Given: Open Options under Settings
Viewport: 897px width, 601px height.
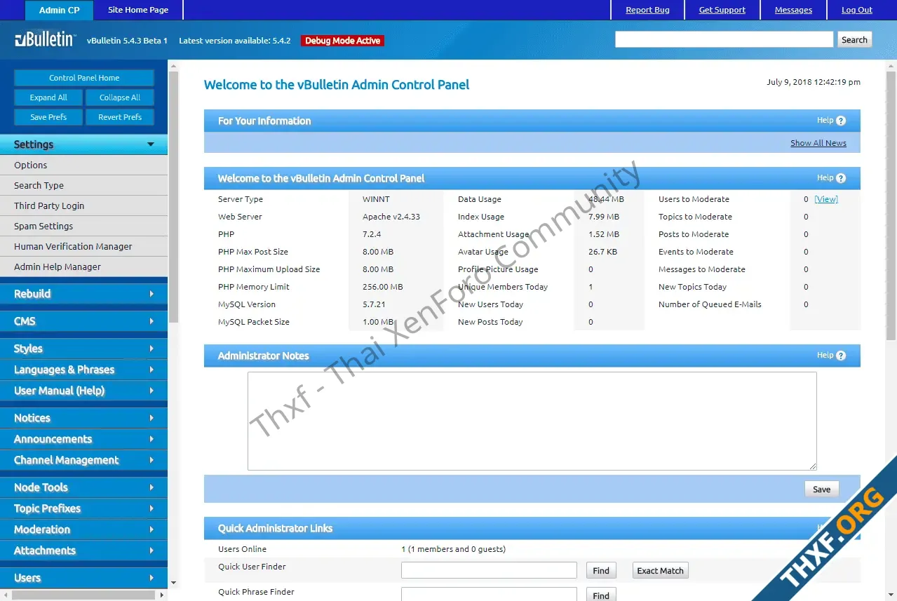Looking at the screenshot, I should point(83,166).
